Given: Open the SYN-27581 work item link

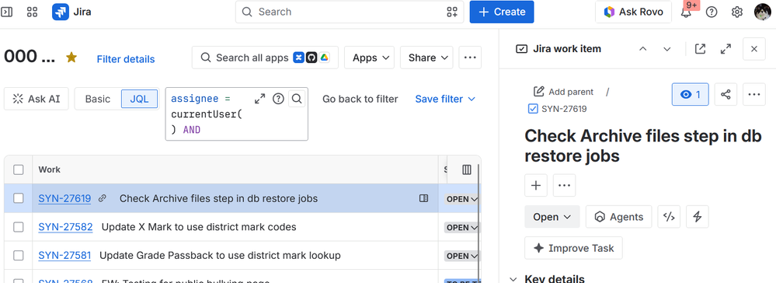Looking at the screenshot, I should pos(64,255).
